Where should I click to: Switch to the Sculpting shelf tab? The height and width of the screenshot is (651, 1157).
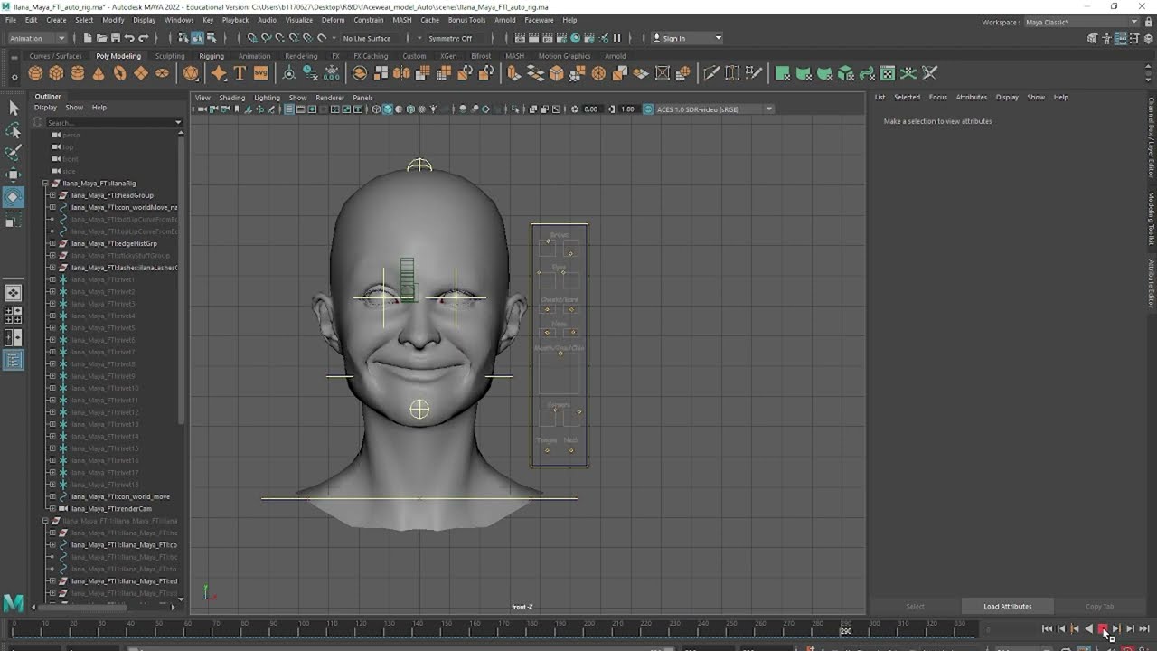(169, 56)
